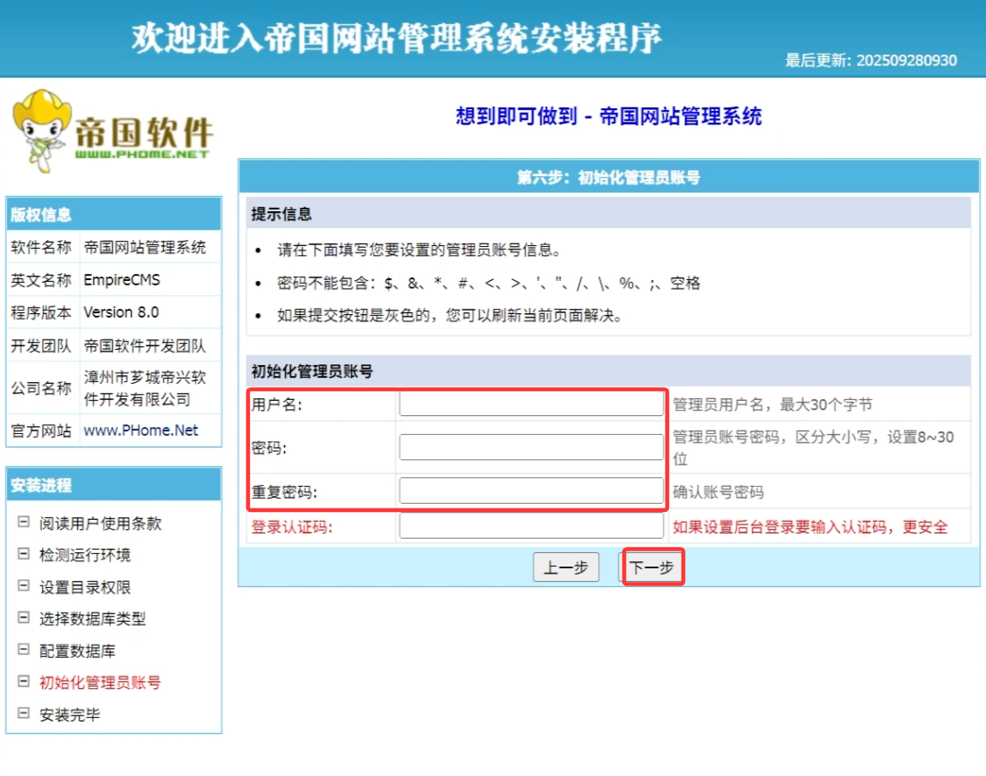
Task: Focus the 密码 input field
Action: click(x=531, y=448)
